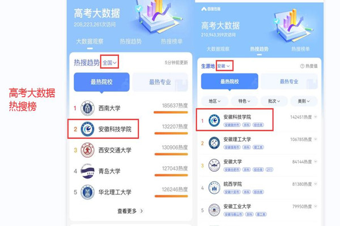This screenshot has height=226, width=340.
Task: Open the 地区 filter dropdown
Action: click(x=215, y=101)
